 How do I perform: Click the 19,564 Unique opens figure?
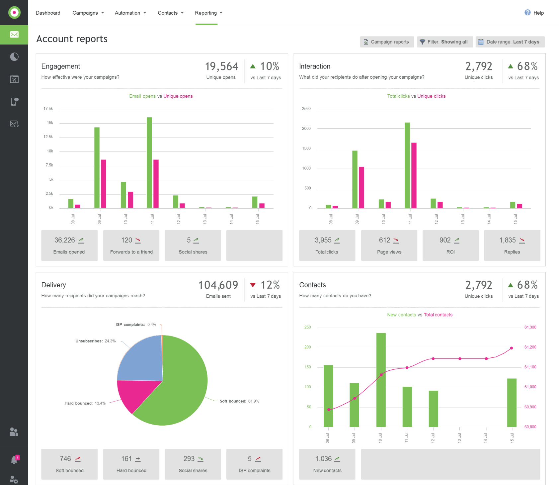[221, 66]
